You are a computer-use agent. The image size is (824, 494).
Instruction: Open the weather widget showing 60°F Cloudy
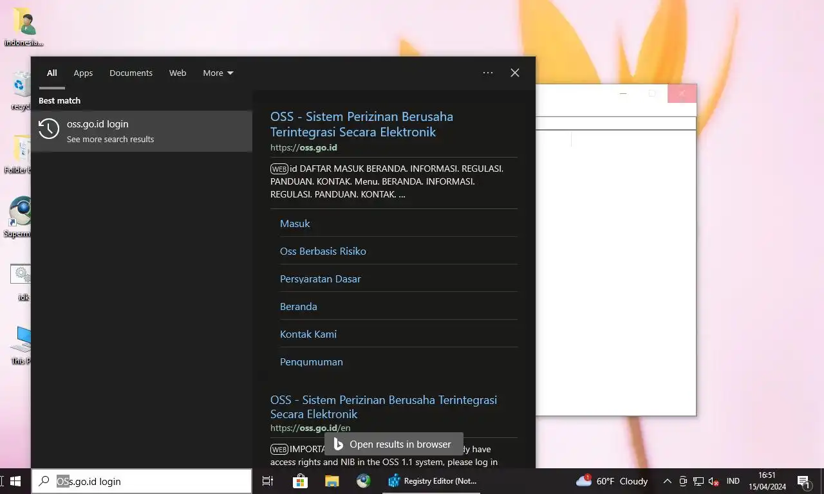click(612, 481)
